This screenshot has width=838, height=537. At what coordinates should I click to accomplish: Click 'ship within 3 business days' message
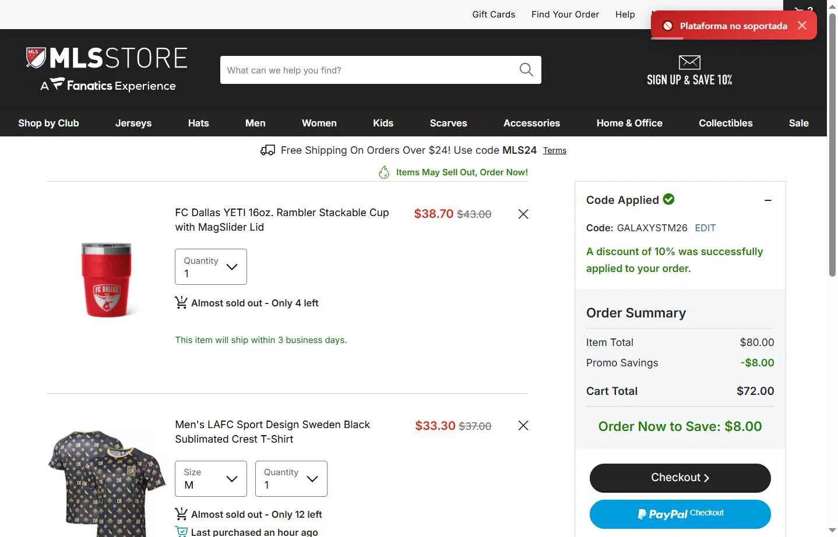[261, 340]
